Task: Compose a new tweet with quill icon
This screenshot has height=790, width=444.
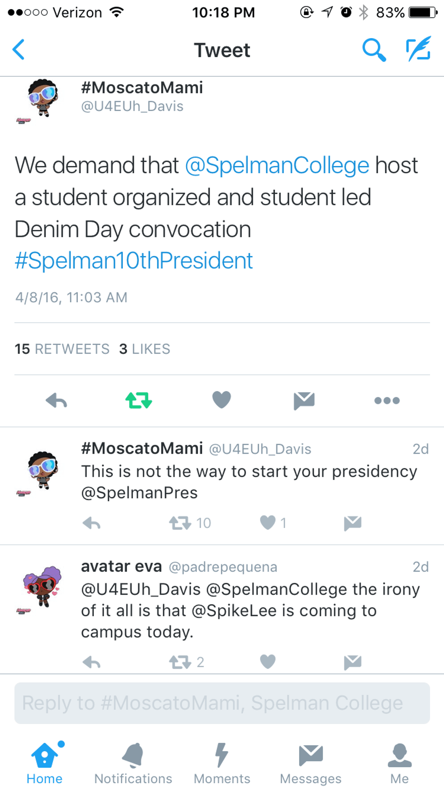Action: [x=418, y=49]
